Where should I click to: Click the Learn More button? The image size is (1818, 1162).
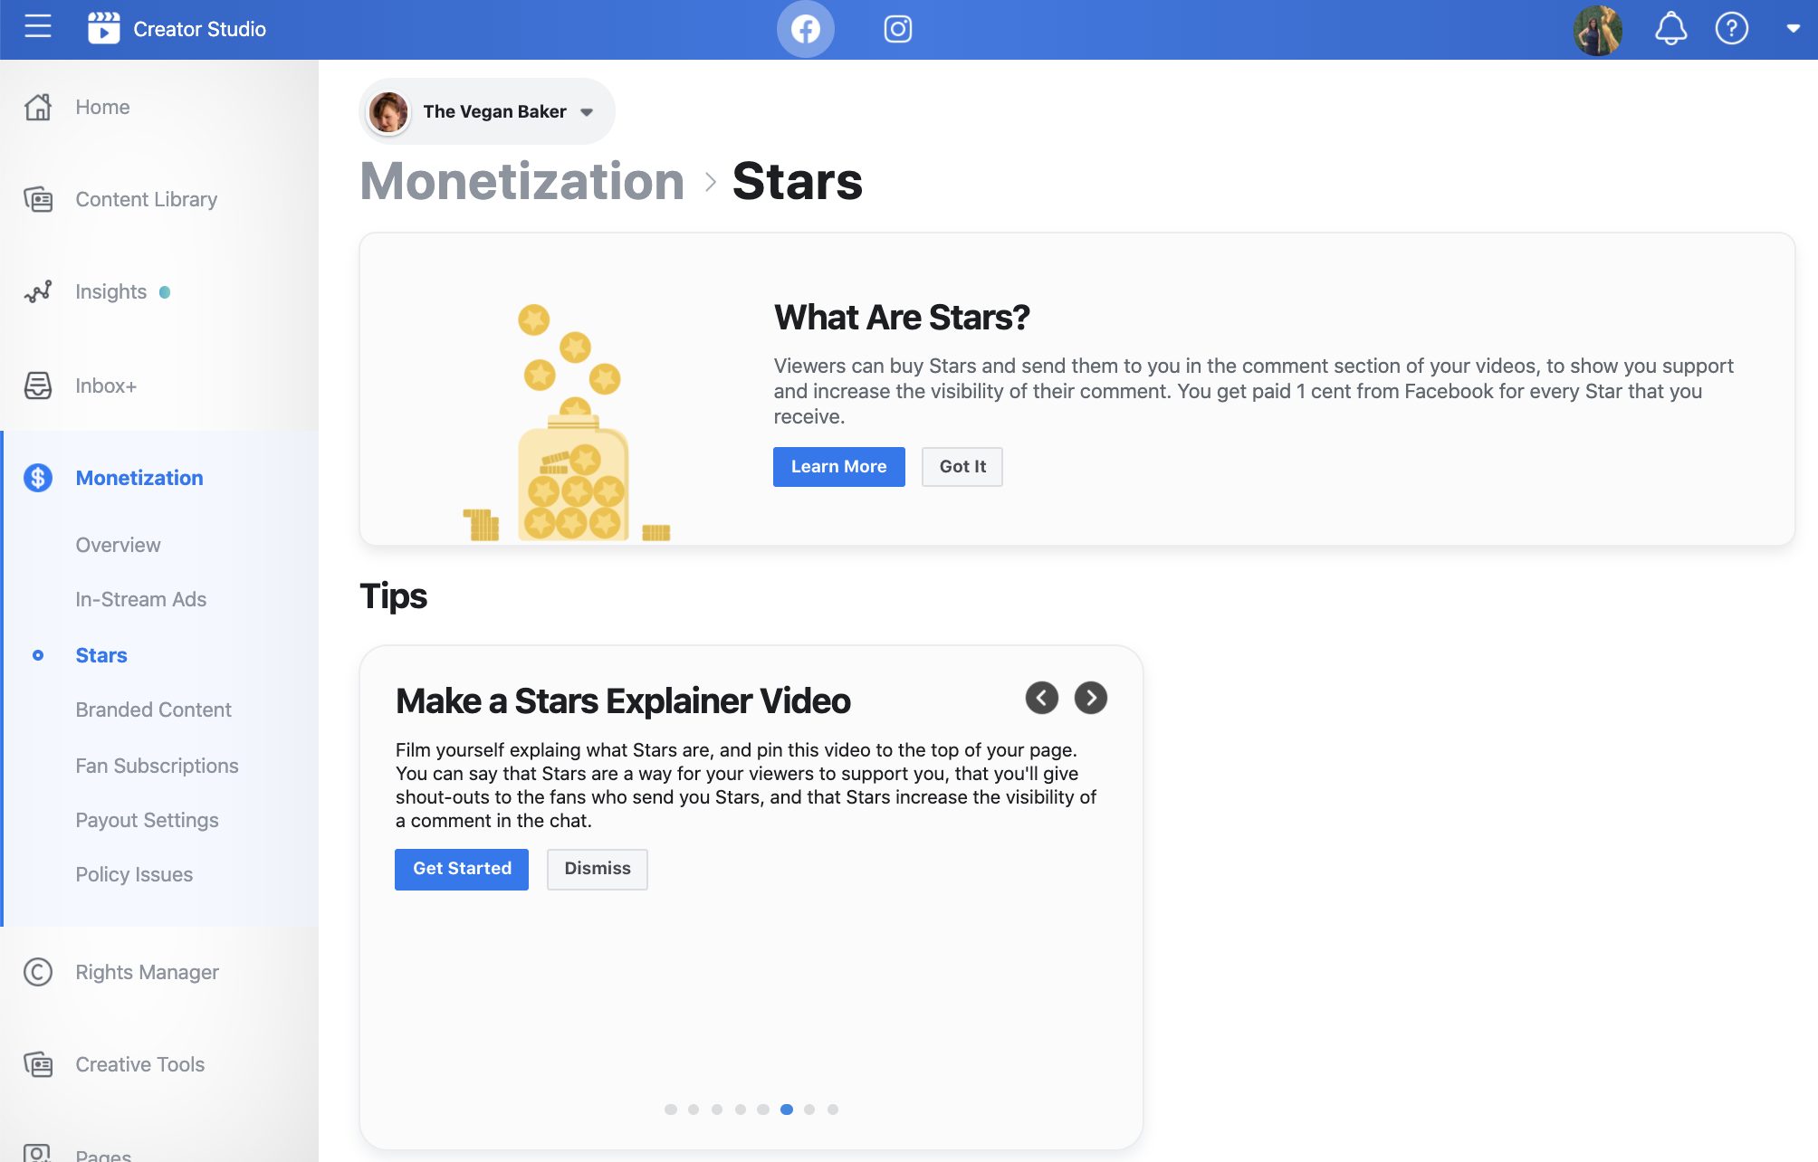(x=838, y=467)
